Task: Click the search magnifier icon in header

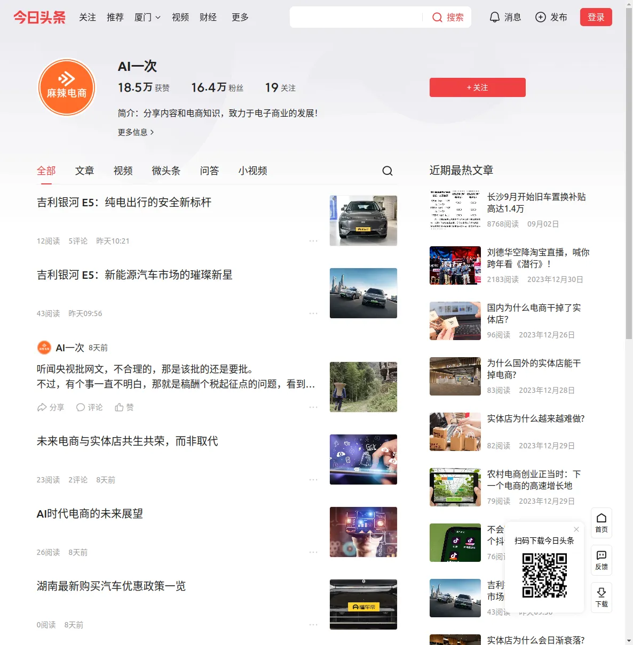Action: pos(437,18)
